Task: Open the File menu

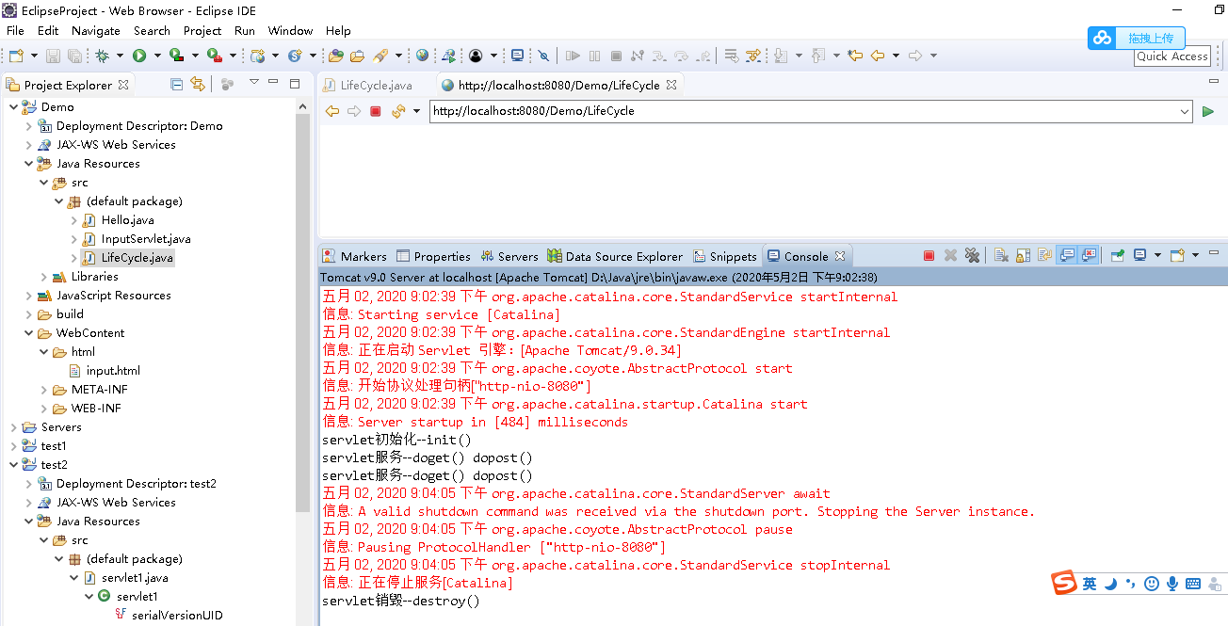Action: 15,30
